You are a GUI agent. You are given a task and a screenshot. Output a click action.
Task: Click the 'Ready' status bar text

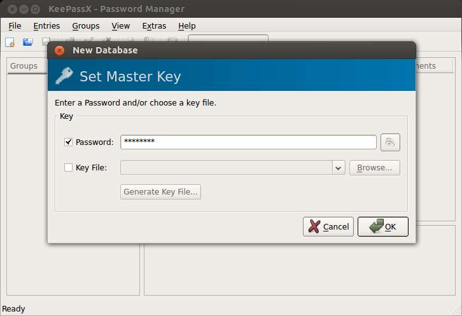(x=13, y=309)
